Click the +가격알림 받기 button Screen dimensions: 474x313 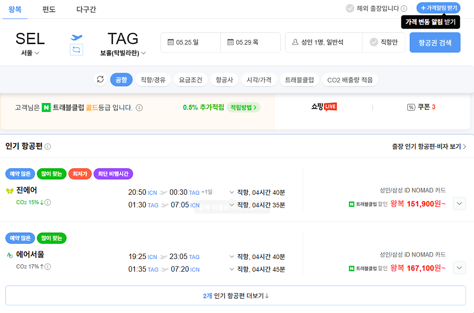(x=438, y=8)
